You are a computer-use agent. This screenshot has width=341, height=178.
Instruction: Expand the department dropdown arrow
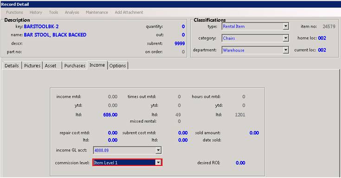coord(286,50)
